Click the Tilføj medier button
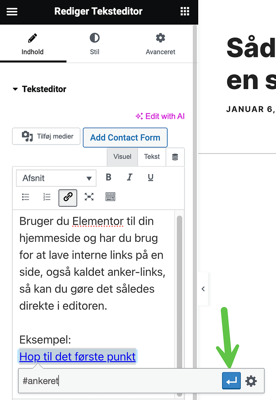Viewport: 276px width, 400px height. (x=46, y=136)
